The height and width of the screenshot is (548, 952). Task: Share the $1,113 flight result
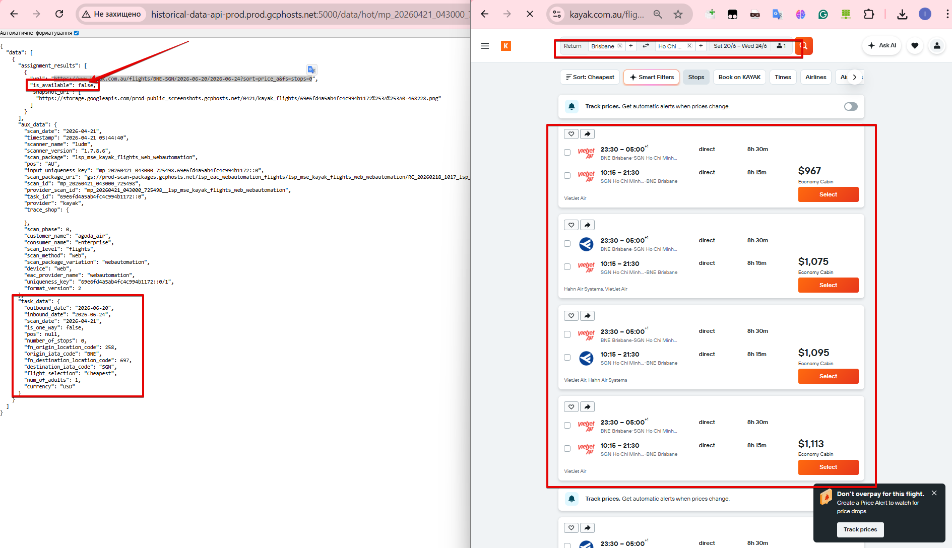tap(587, 407)
